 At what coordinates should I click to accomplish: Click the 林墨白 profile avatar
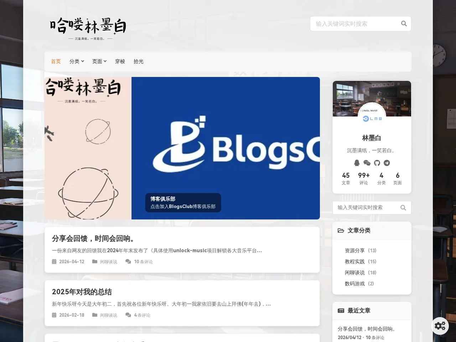pyautogui.click(x=372, y=116)
